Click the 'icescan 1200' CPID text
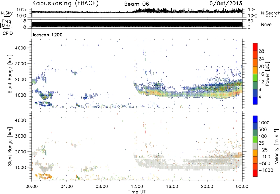The height and width of the screenshot is (194, 280). [x=48, y=35]
